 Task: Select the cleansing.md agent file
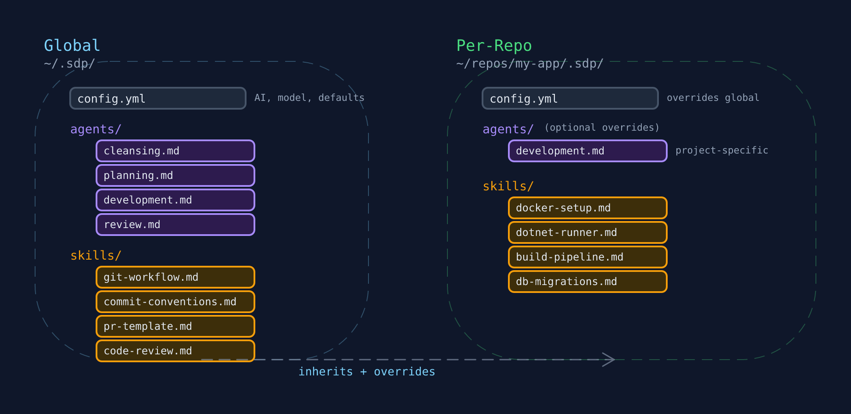175,151
